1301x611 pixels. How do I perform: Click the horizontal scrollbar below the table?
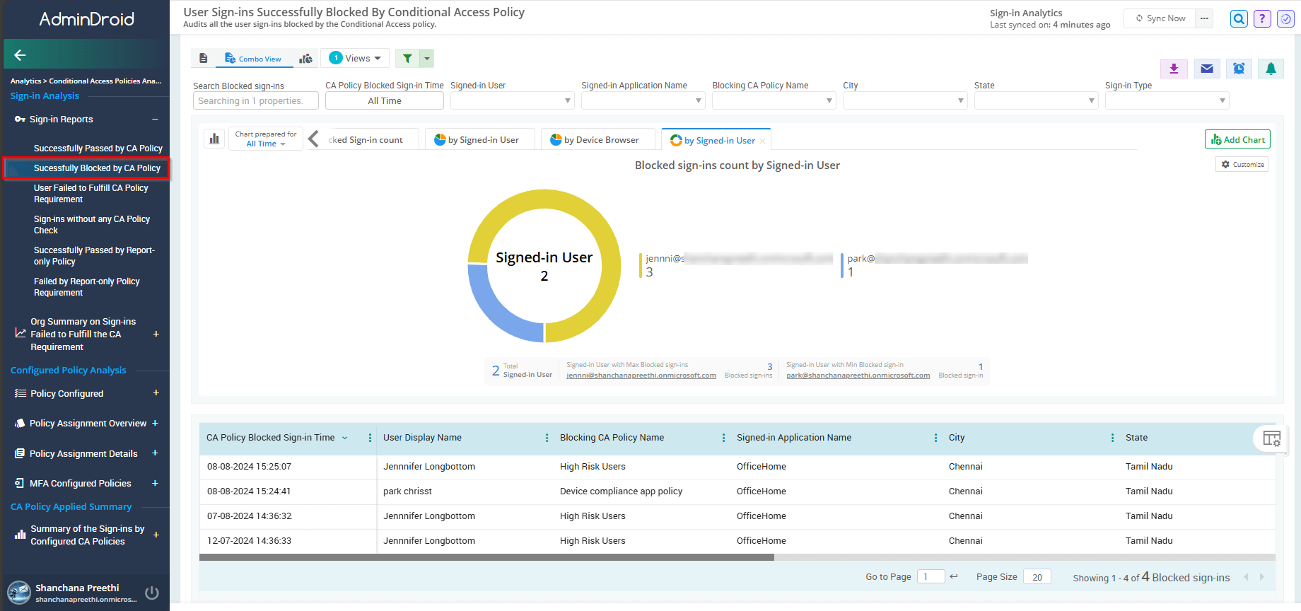tap(486, 557)
